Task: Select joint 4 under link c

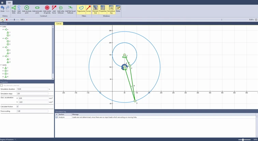Action: coord(9,53)
